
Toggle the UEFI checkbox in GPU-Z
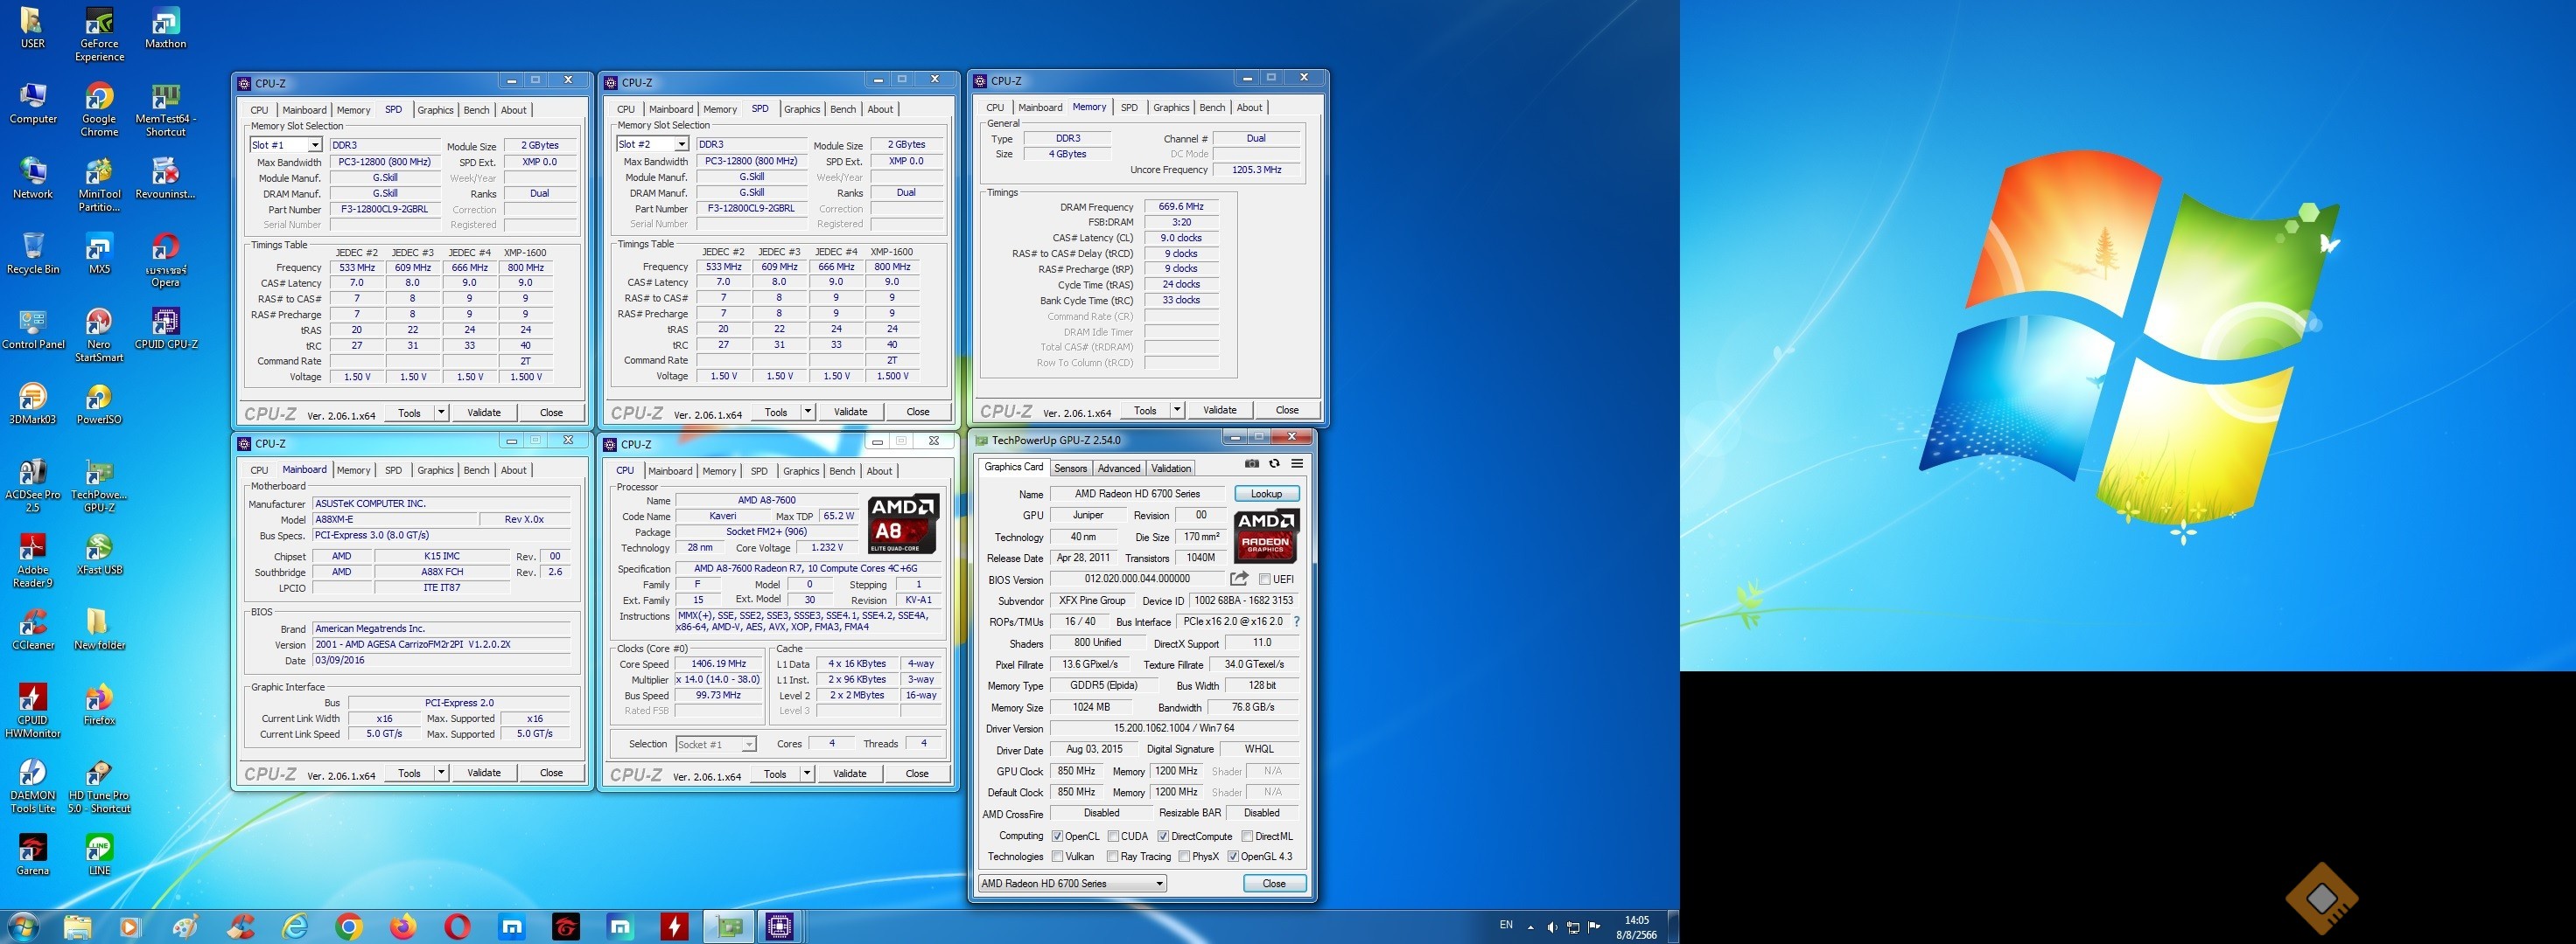1264,580
